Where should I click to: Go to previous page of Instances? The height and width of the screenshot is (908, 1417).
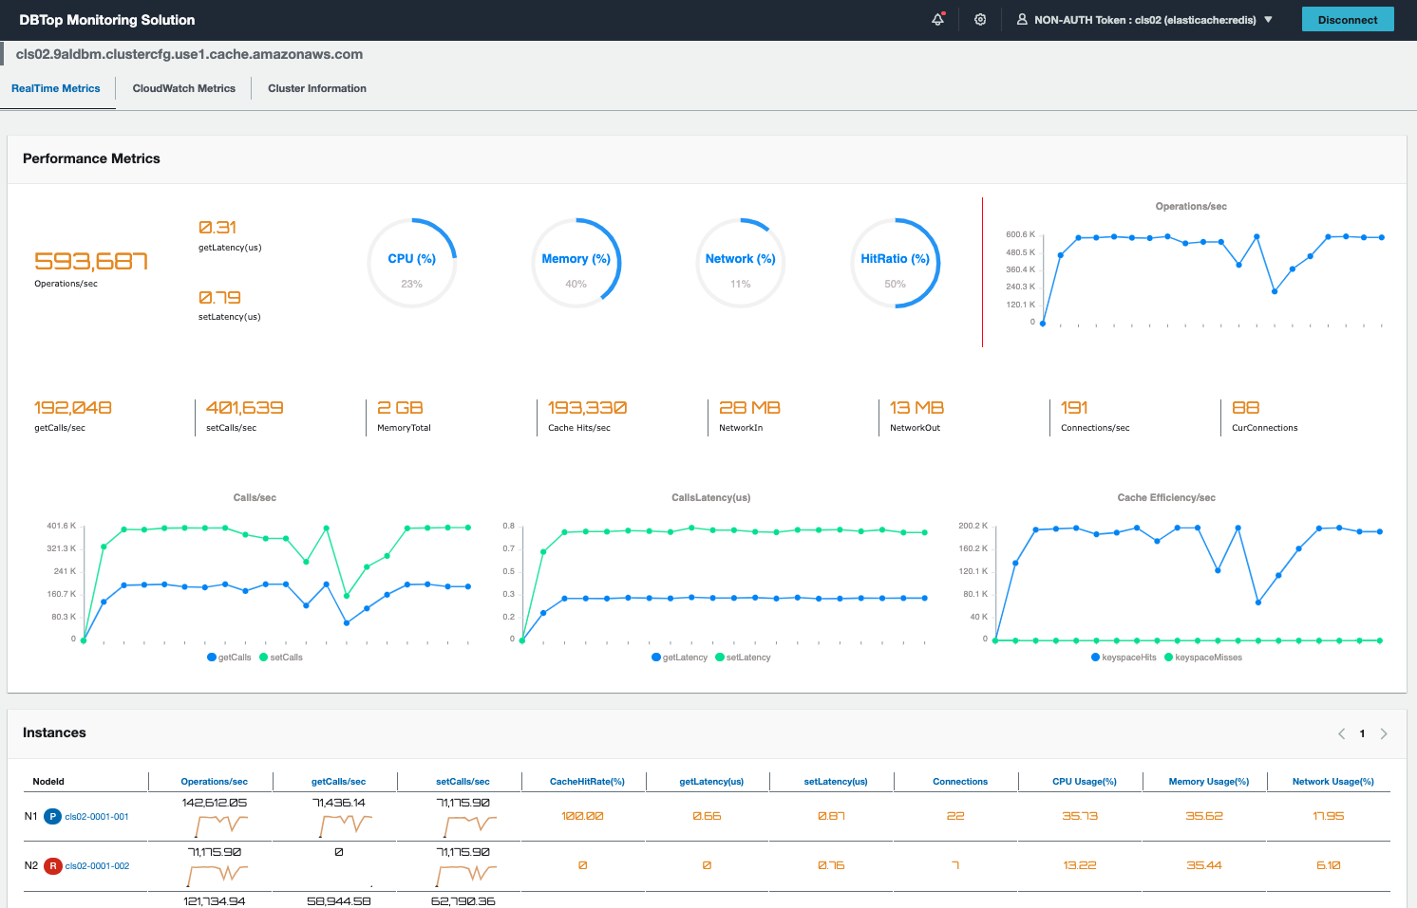1341,733
